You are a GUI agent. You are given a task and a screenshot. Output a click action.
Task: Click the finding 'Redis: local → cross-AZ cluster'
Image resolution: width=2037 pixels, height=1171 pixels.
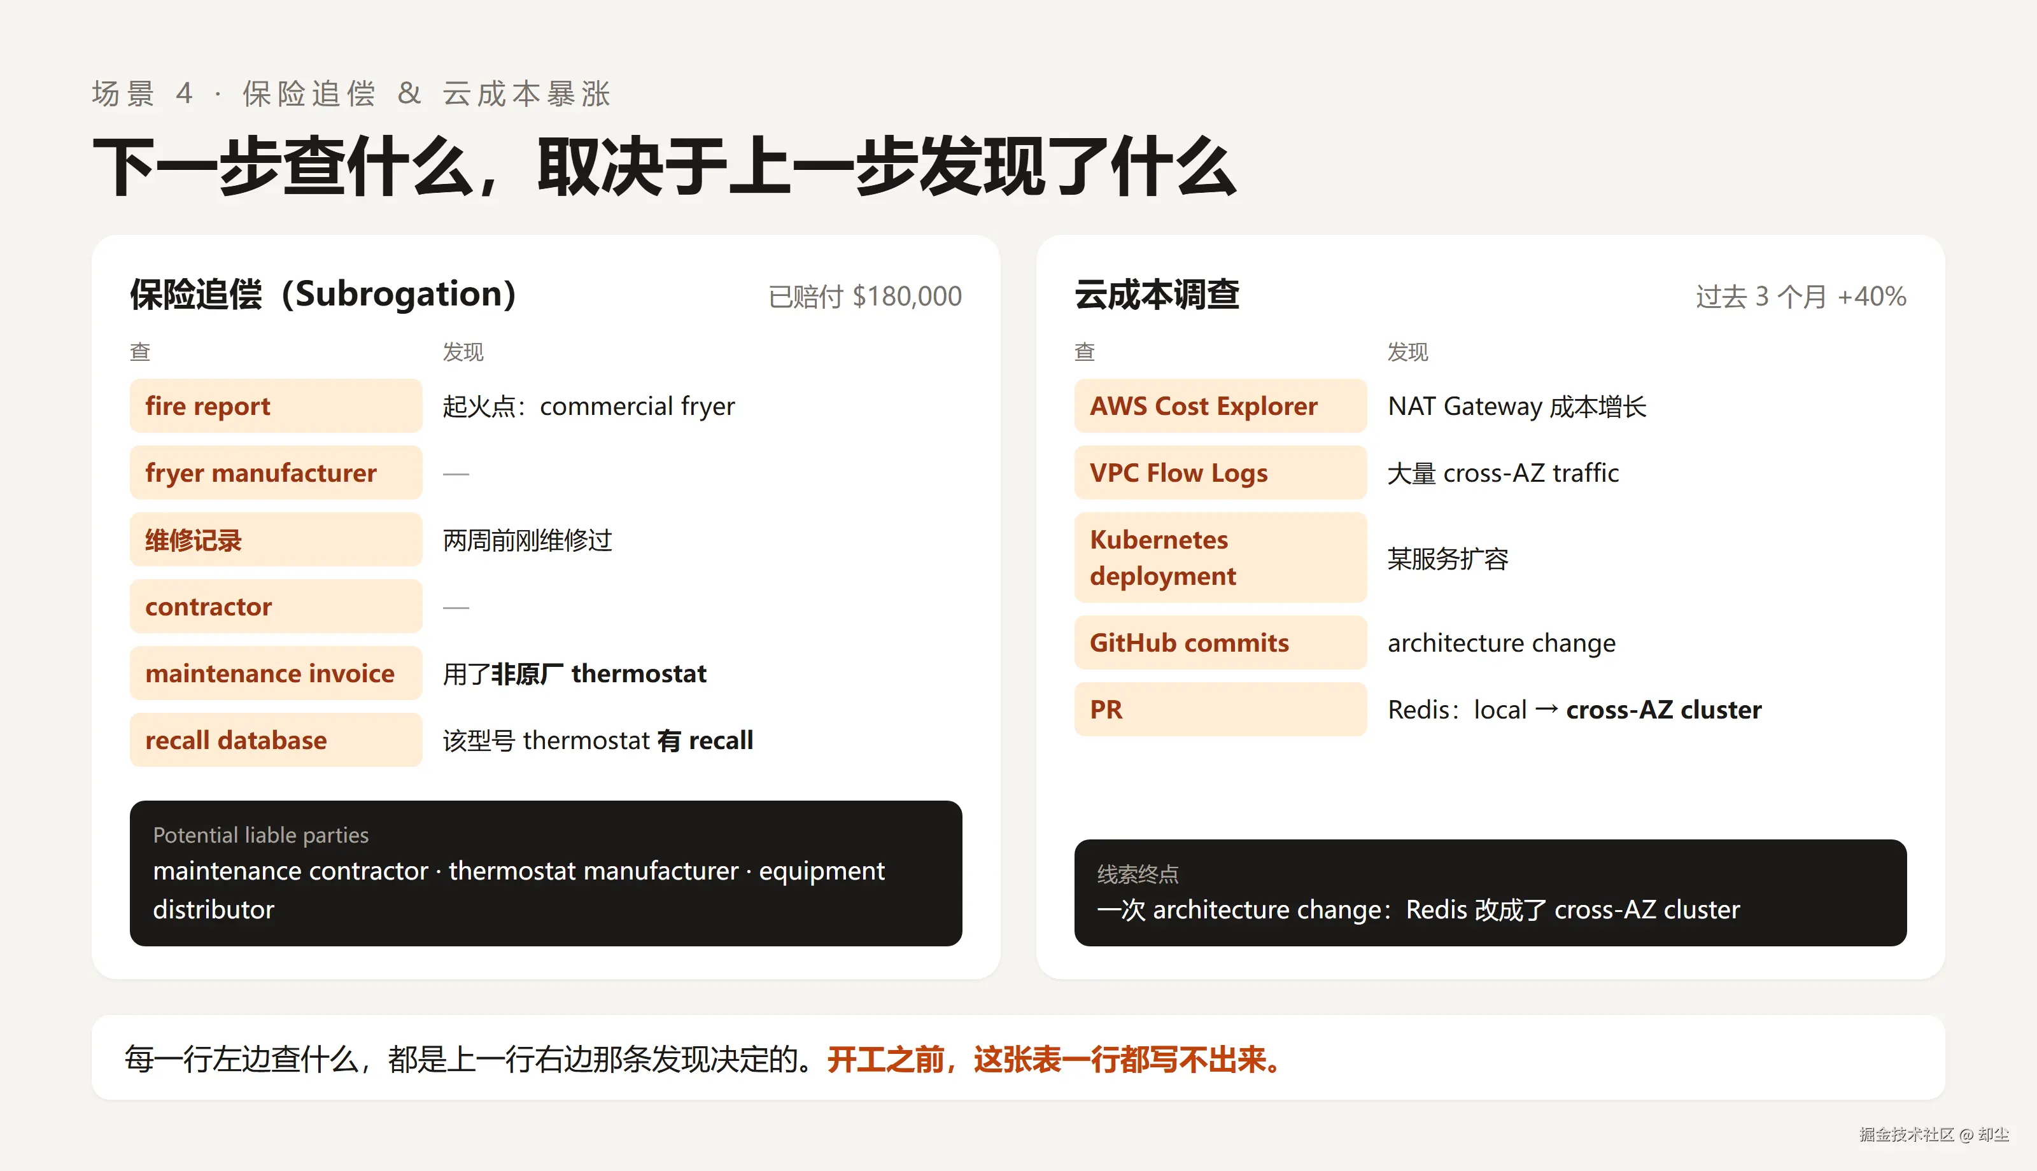click(1575, 710)
